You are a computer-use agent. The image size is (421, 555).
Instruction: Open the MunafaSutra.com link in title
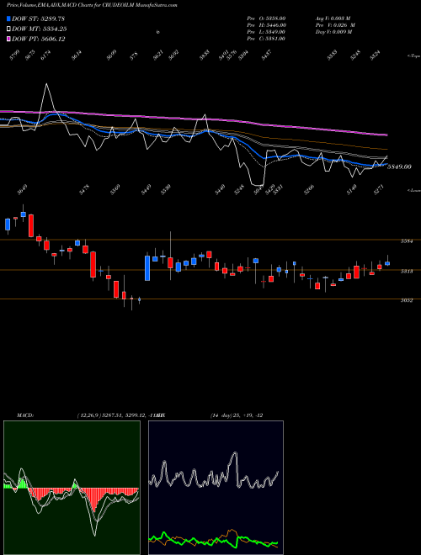(x=157, y=5)
